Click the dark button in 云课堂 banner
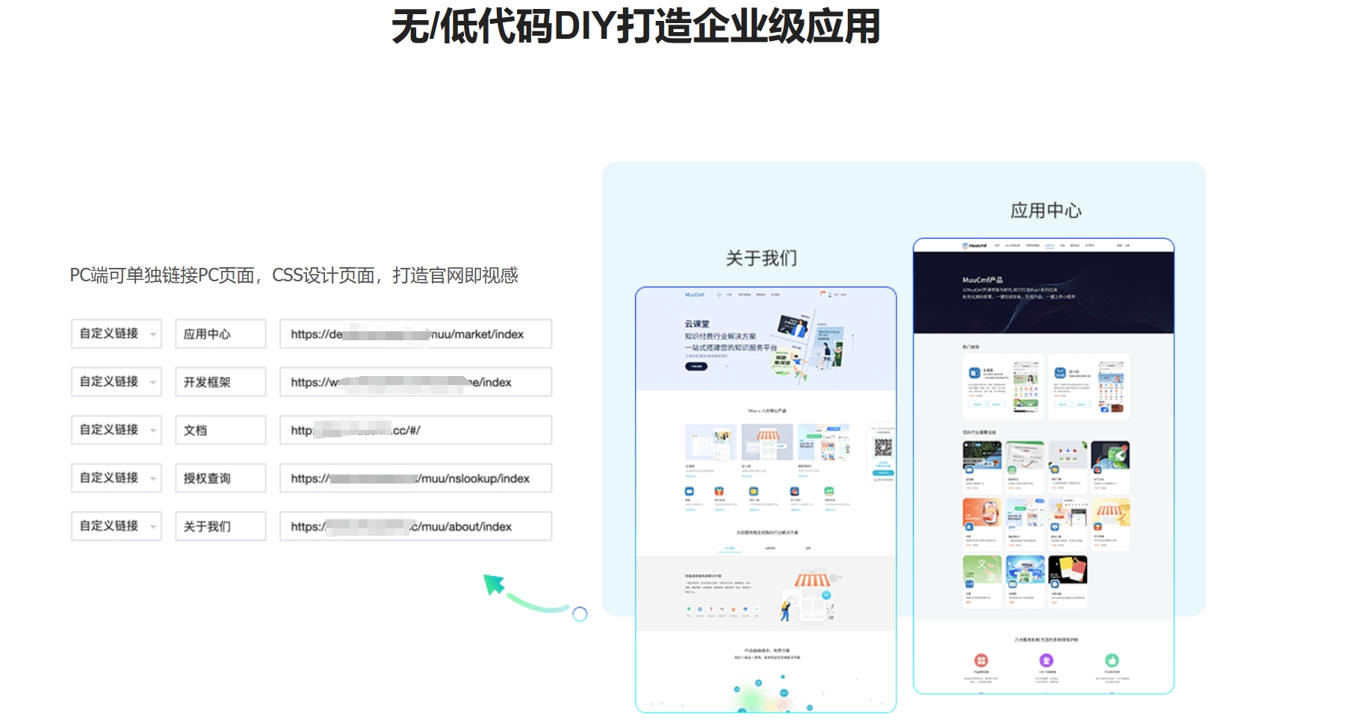1356x726 pixels. point(696,366)
